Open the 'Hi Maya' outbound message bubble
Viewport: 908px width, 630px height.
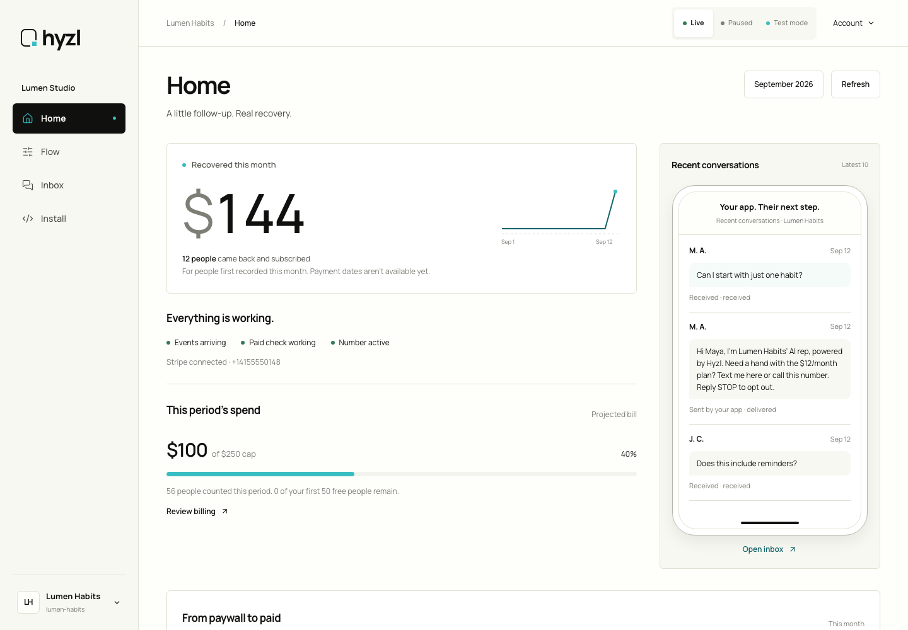pos(770,369)
